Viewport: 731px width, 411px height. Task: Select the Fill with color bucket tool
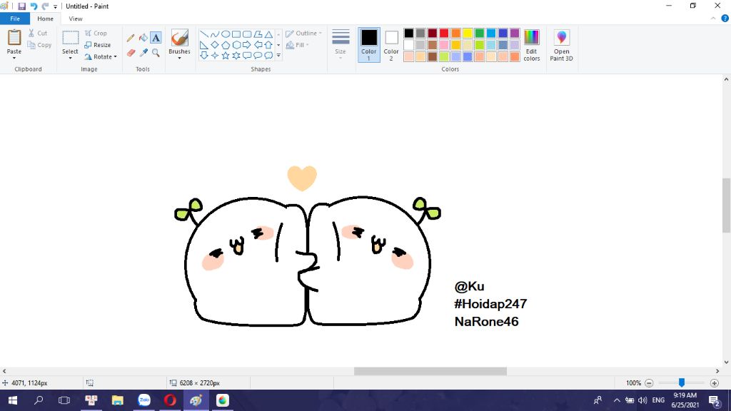tap(143, 38)
